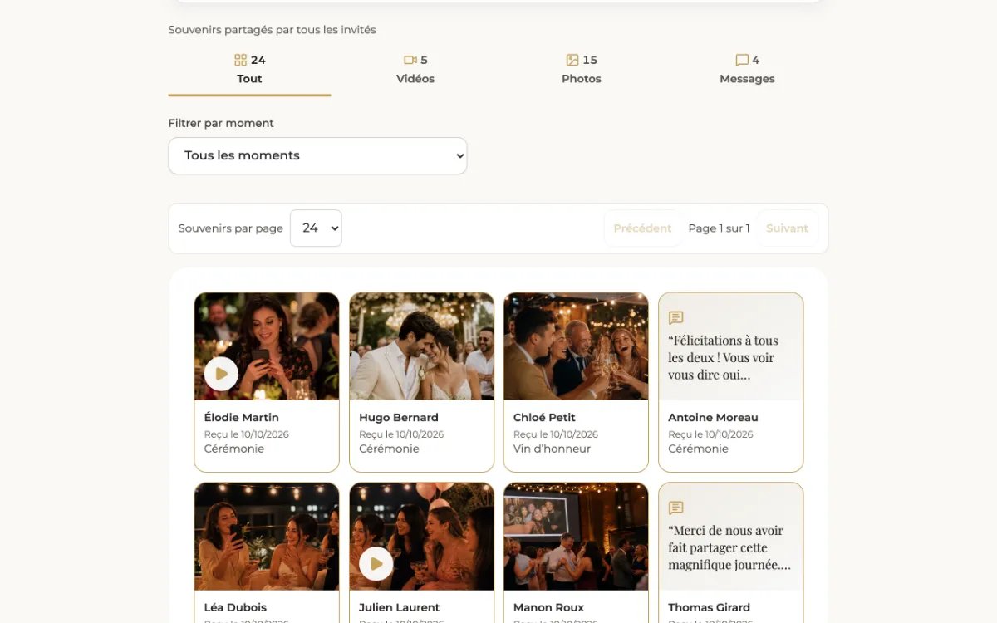
Task: Go to the Suivant page
Action: point(787,228)
